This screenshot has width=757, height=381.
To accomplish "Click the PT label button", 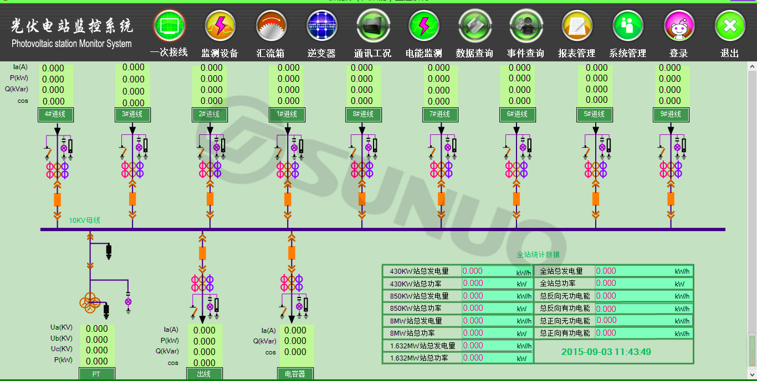I will point(96,374).
